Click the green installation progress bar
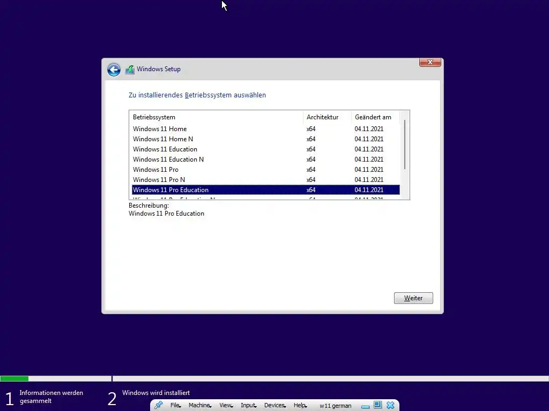The height and width of the screenshot is (411, 549). (14, 378)
